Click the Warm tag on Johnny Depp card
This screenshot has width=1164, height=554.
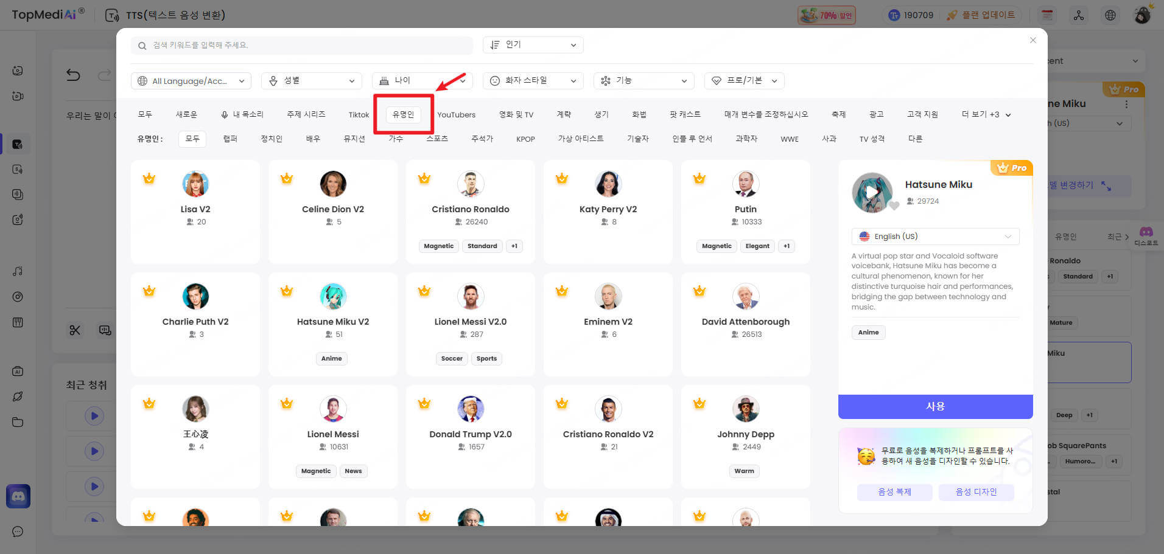744,471
